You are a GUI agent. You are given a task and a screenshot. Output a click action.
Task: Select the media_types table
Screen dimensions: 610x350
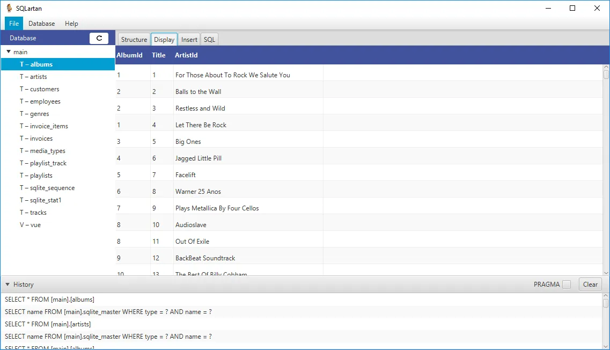[x=58, y=151]
